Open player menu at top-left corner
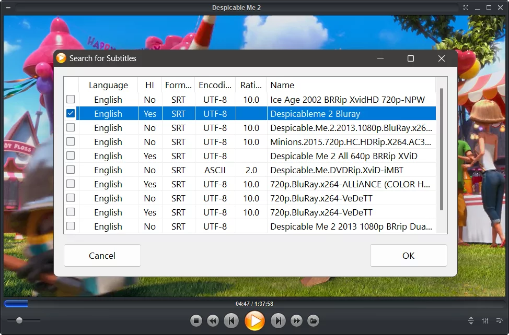Screen dimensions: 509x335 (8, 7)
